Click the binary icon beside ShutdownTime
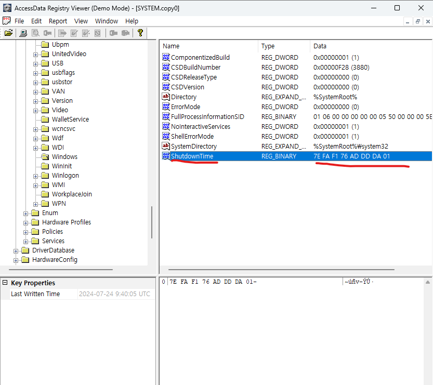Screen dimensions: 433x385 [166, 156]
